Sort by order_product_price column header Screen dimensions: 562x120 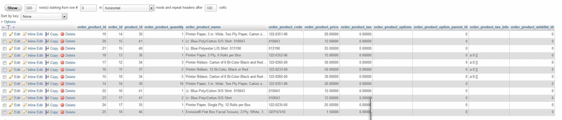pyautogui.click(x=321, y=27)
